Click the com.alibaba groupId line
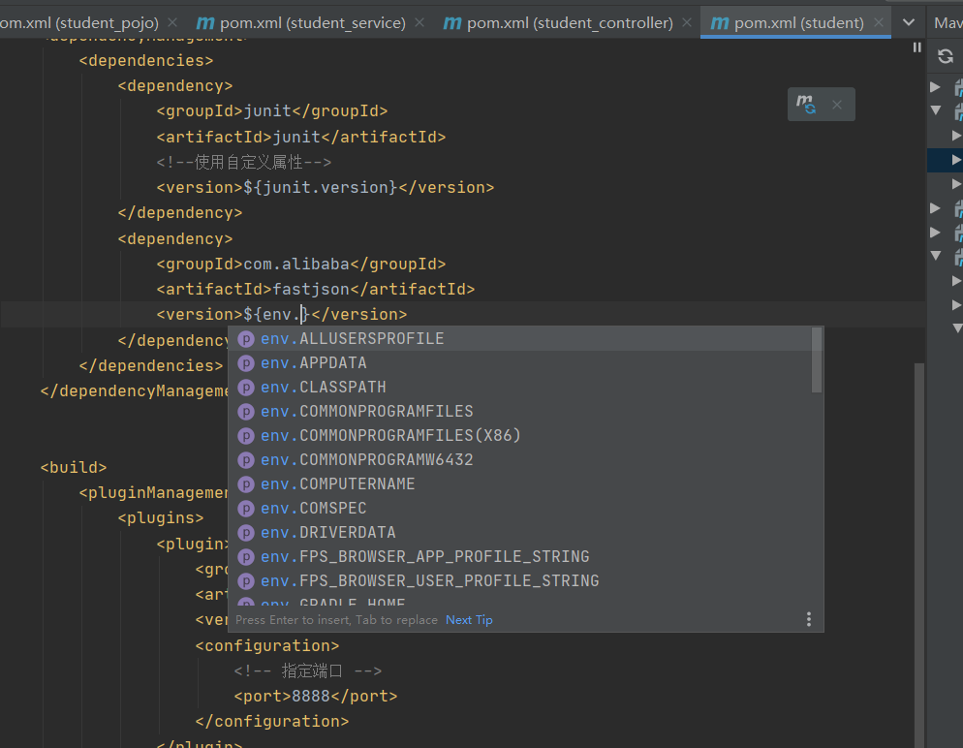 [301, 265]
